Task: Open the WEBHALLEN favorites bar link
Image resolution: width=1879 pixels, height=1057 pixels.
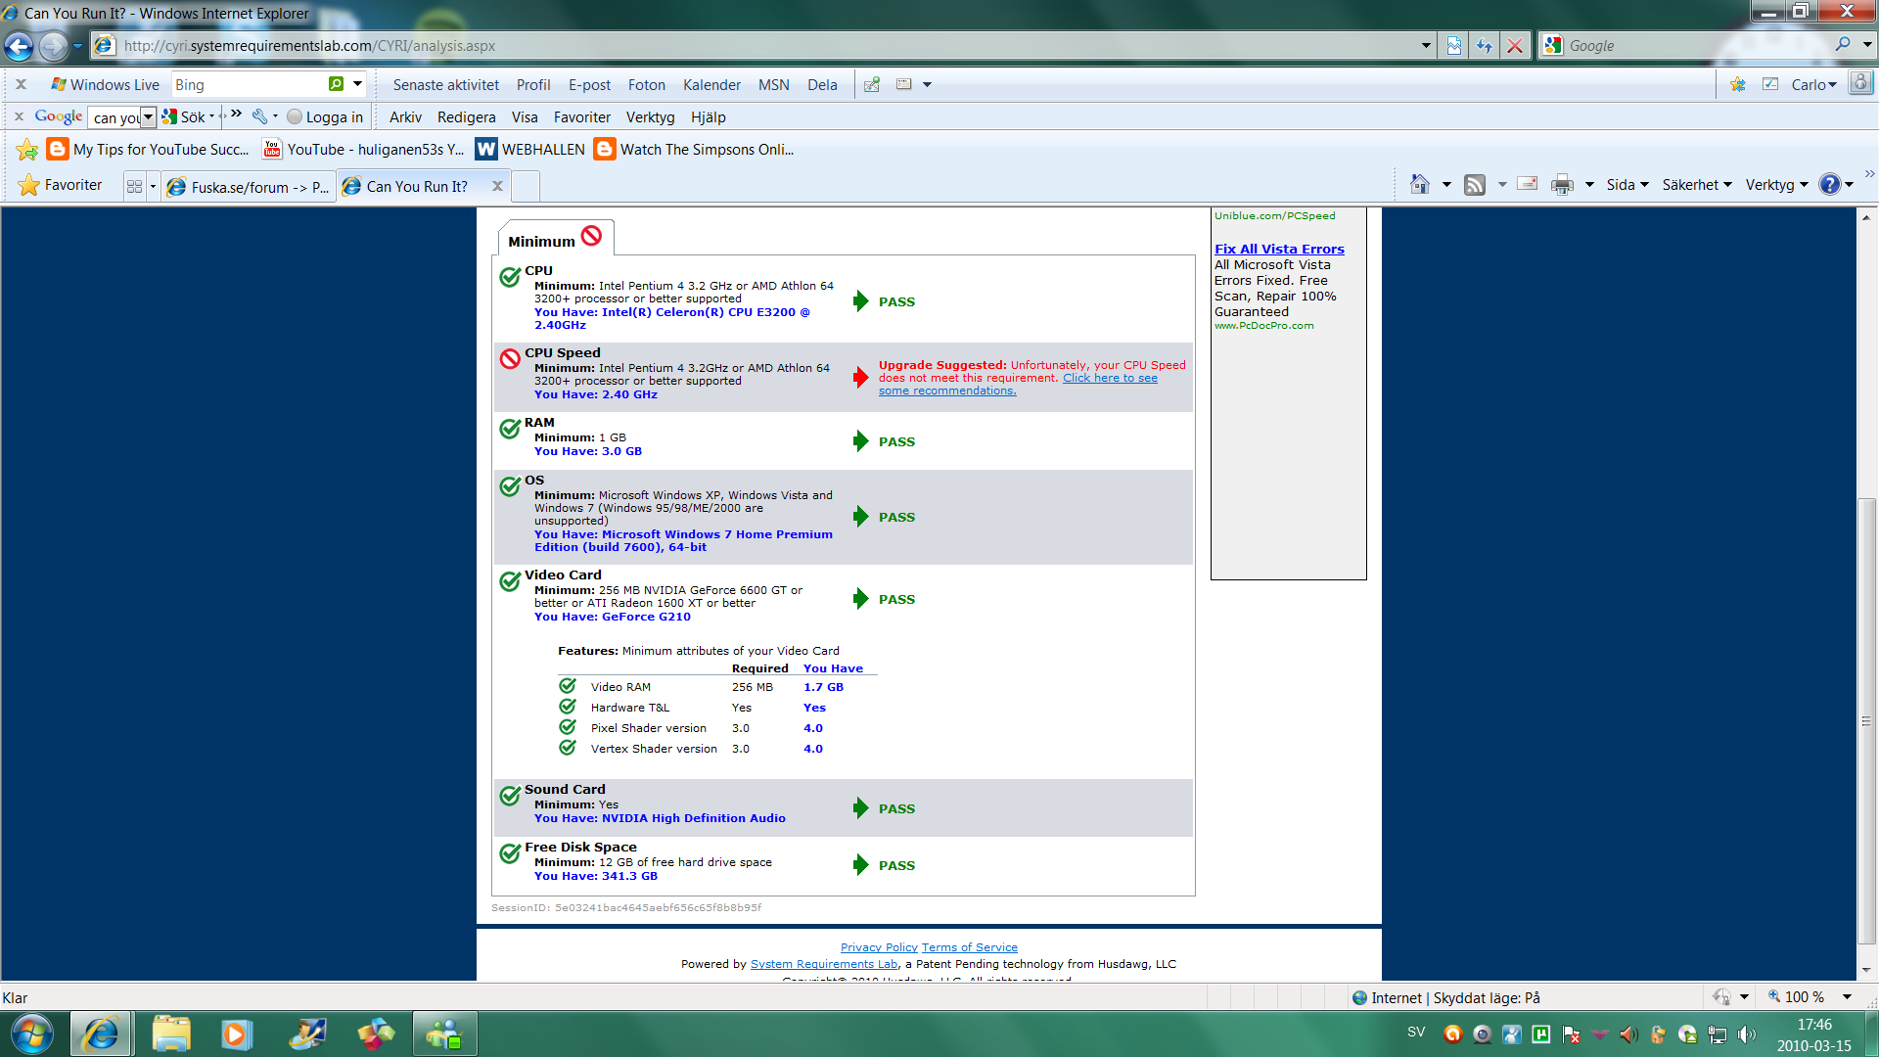Action: pyautogui.click(x=530, y=149)
